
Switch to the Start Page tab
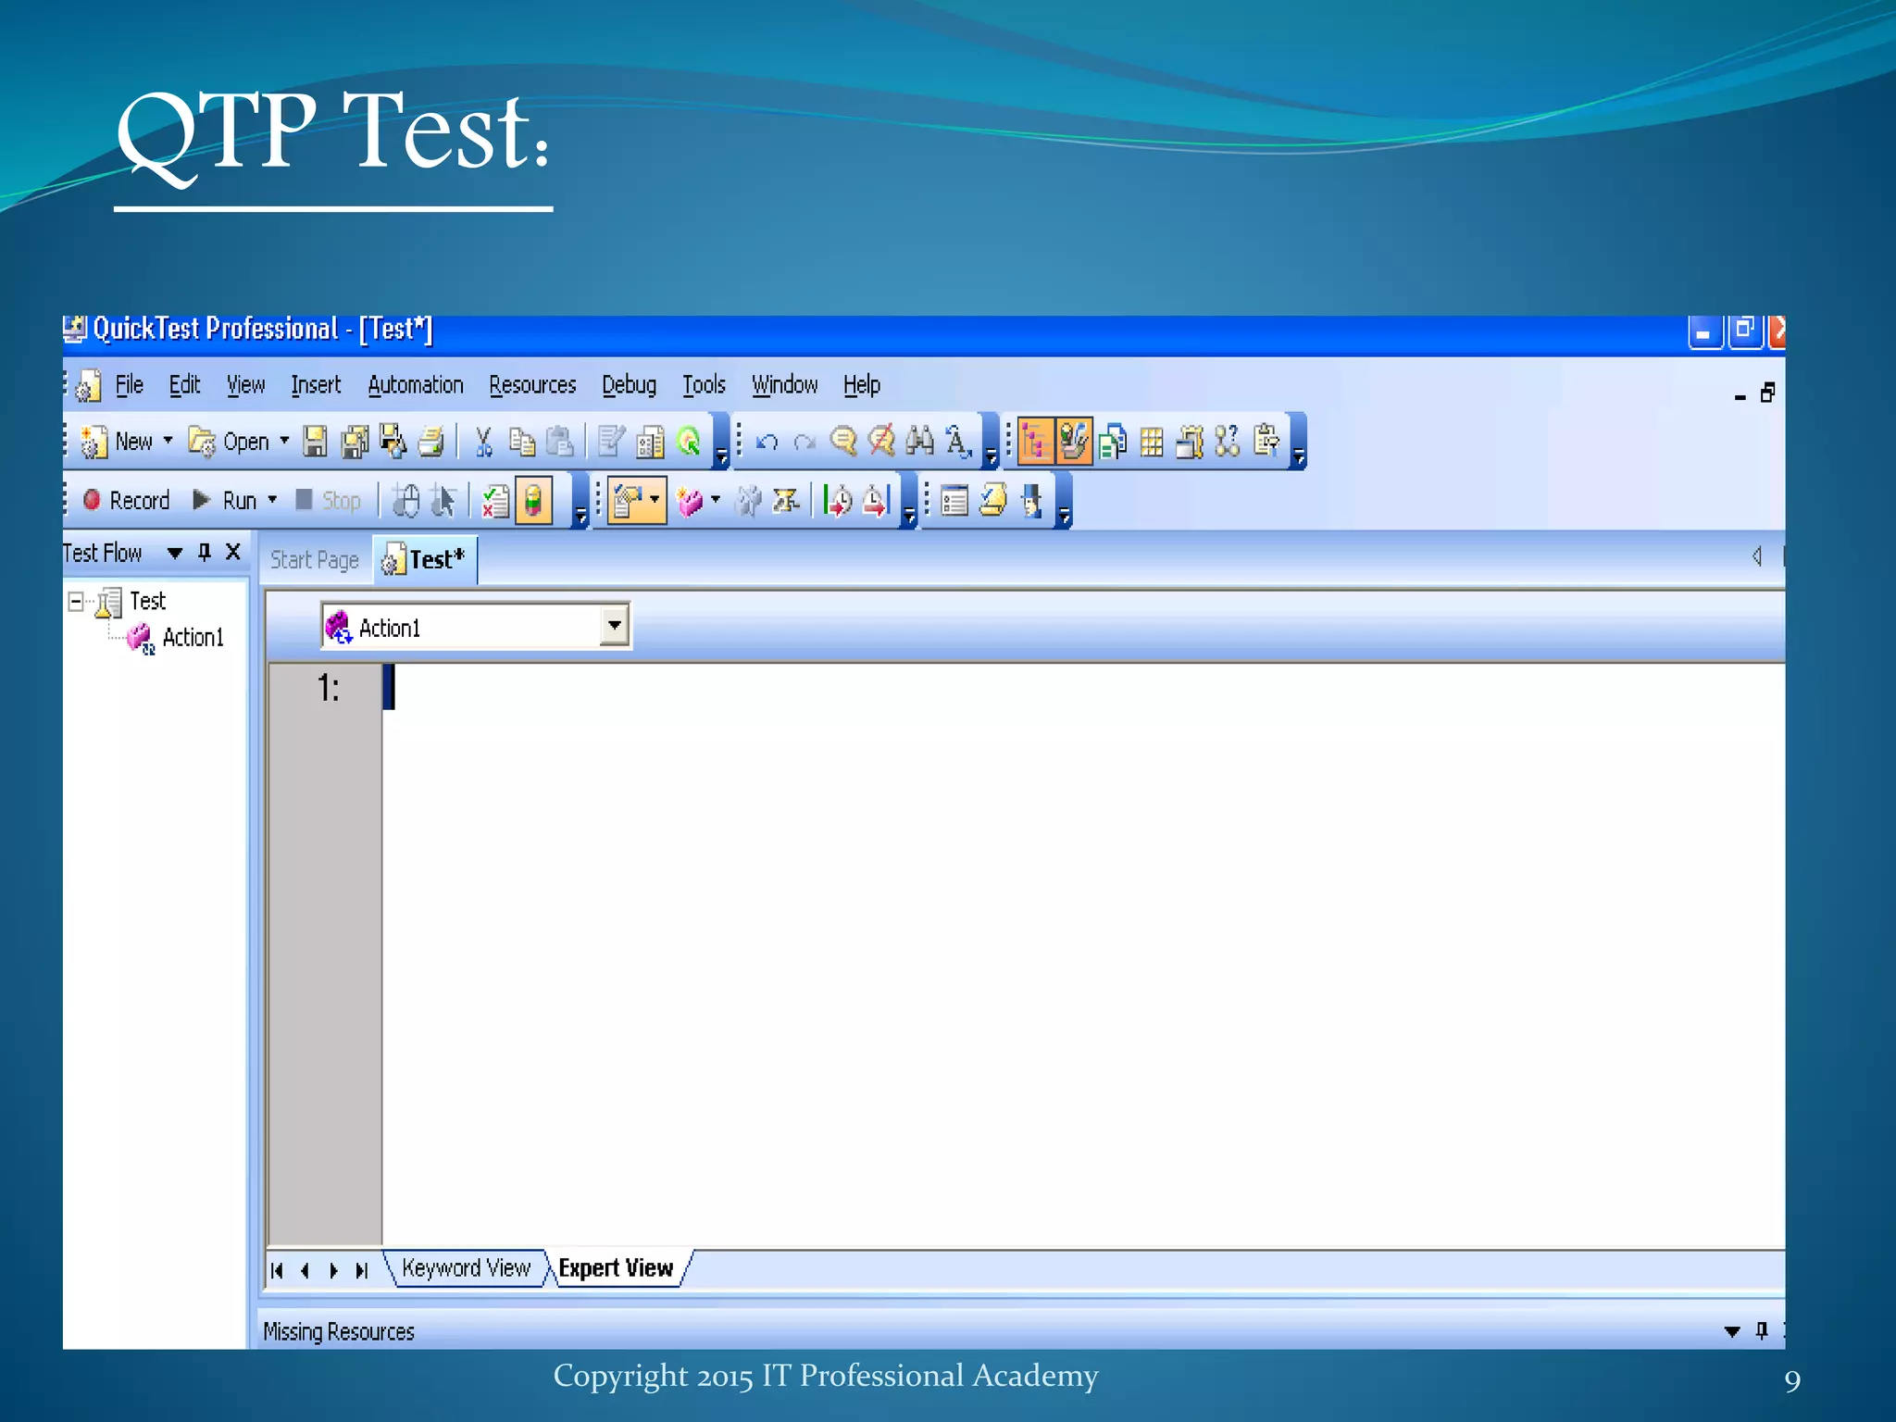pos(315,560)
